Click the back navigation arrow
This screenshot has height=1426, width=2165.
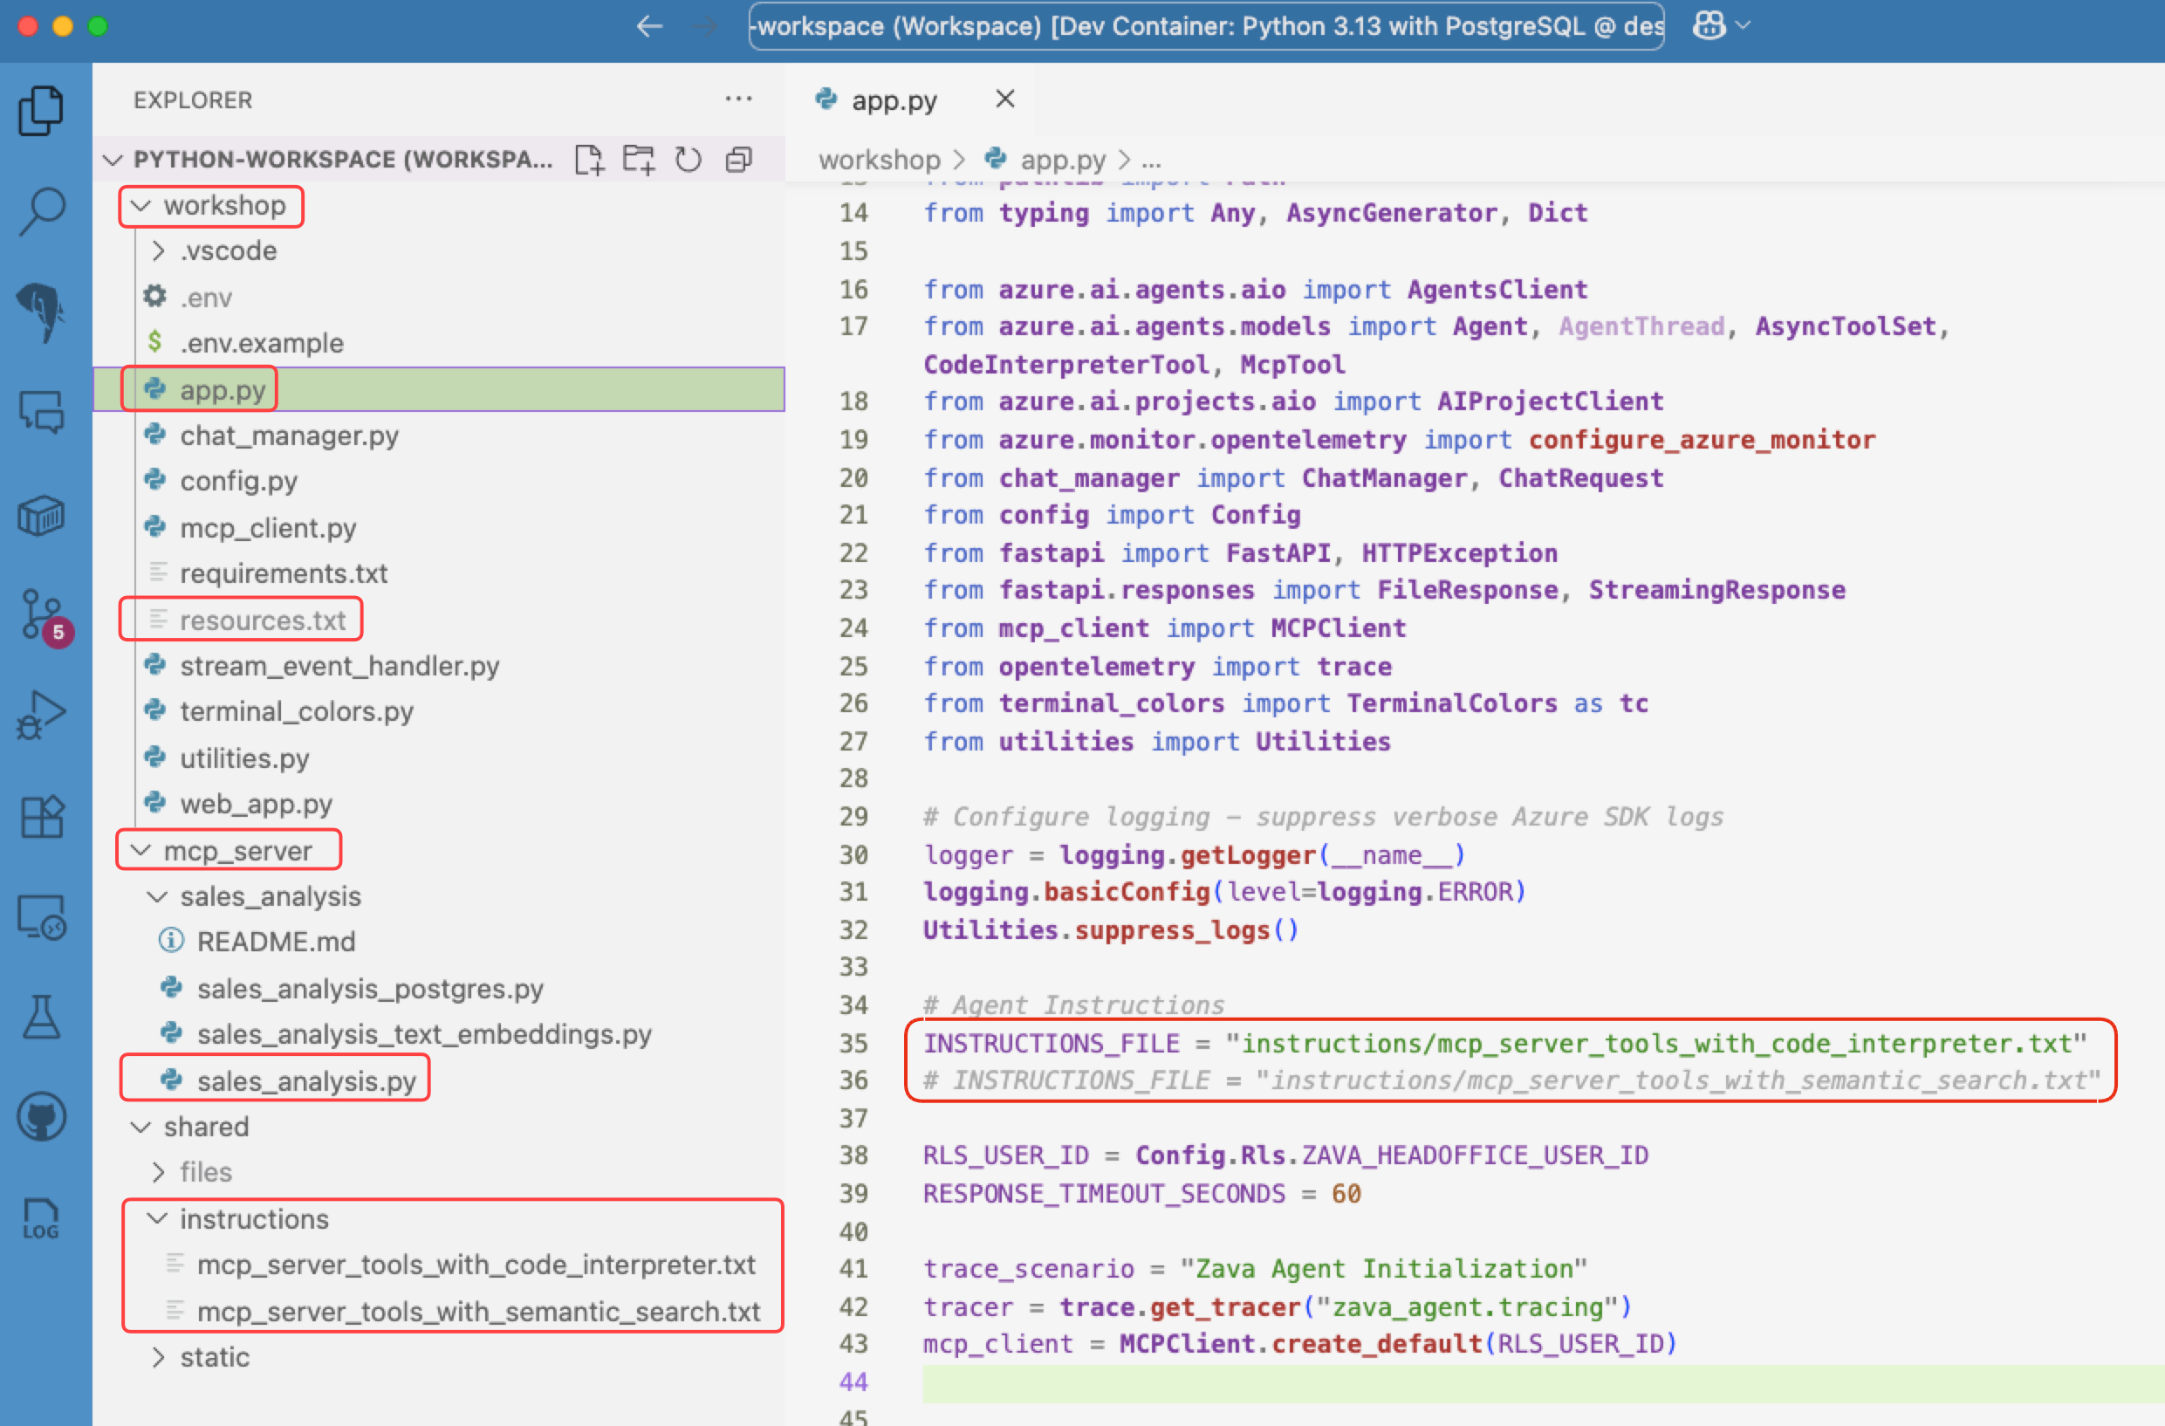[648, 25]
